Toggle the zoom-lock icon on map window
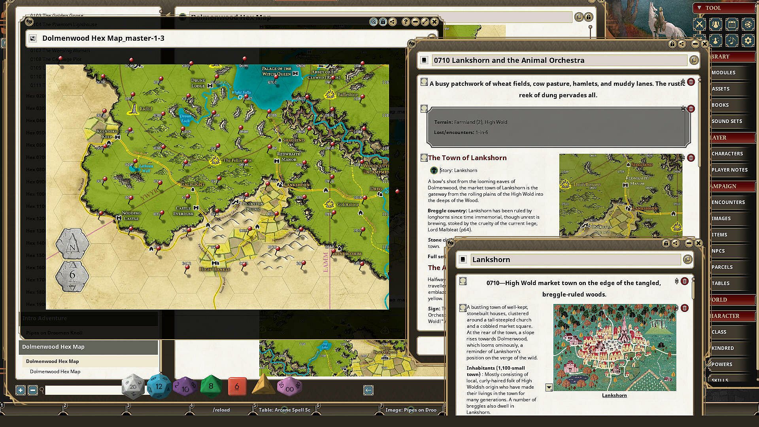The width and height of the screenshot is (759, 427). coord(374,22)
